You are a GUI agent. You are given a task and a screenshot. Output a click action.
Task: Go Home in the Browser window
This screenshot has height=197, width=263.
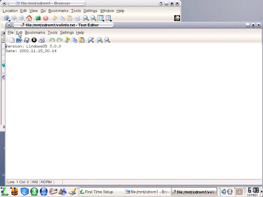tap(29, 18)
